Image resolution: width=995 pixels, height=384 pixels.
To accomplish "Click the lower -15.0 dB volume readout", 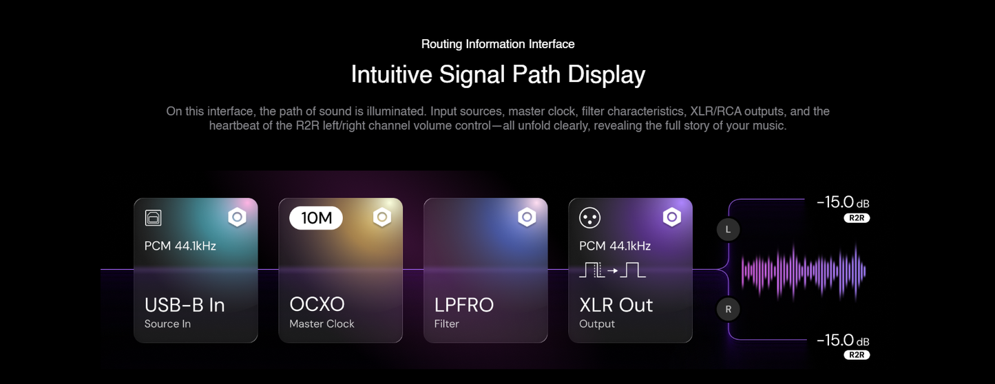I will pos(843,340).
